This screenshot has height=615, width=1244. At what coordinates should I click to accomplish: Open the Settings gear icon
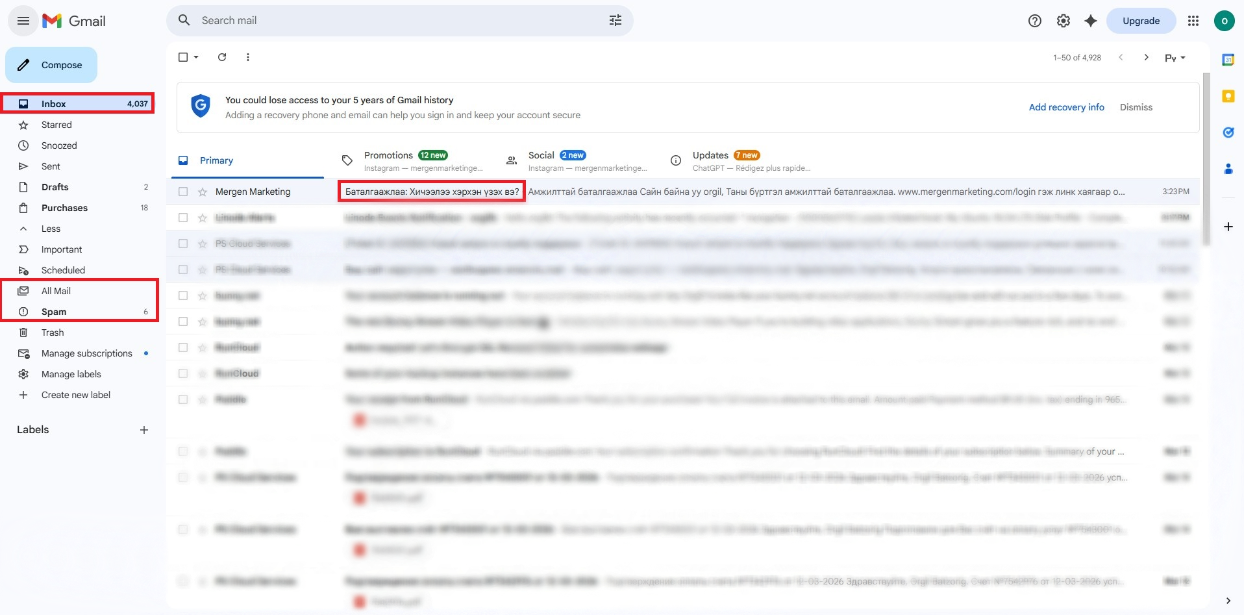[1063, 21]
